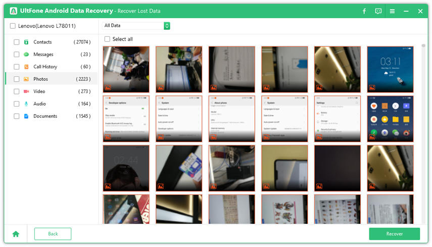Check the Video checkbox
The image size is (432, 247).
tap(17, 91)
